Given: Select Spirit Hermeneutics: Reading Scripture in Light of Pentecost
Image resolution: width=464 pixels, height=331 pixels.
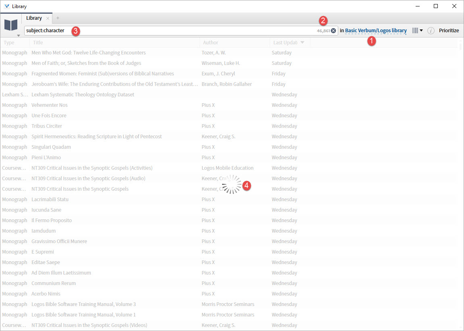Looking at the screenshot, I should point(96,137).
